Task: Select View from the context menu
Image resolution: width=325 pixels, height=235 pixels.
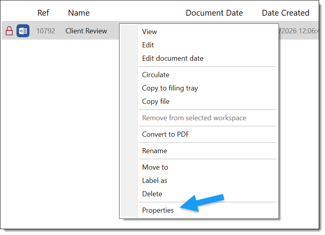Action: click(149, 32)
